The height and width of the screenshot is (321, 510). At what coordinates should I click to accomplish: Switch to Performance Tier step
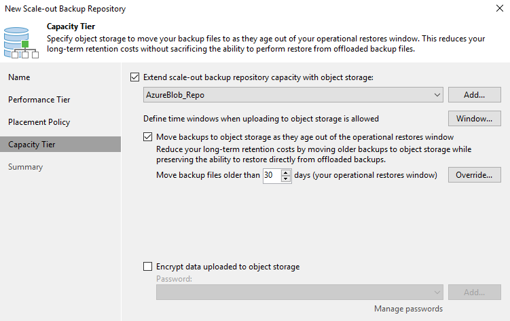(x=39, y=100)
